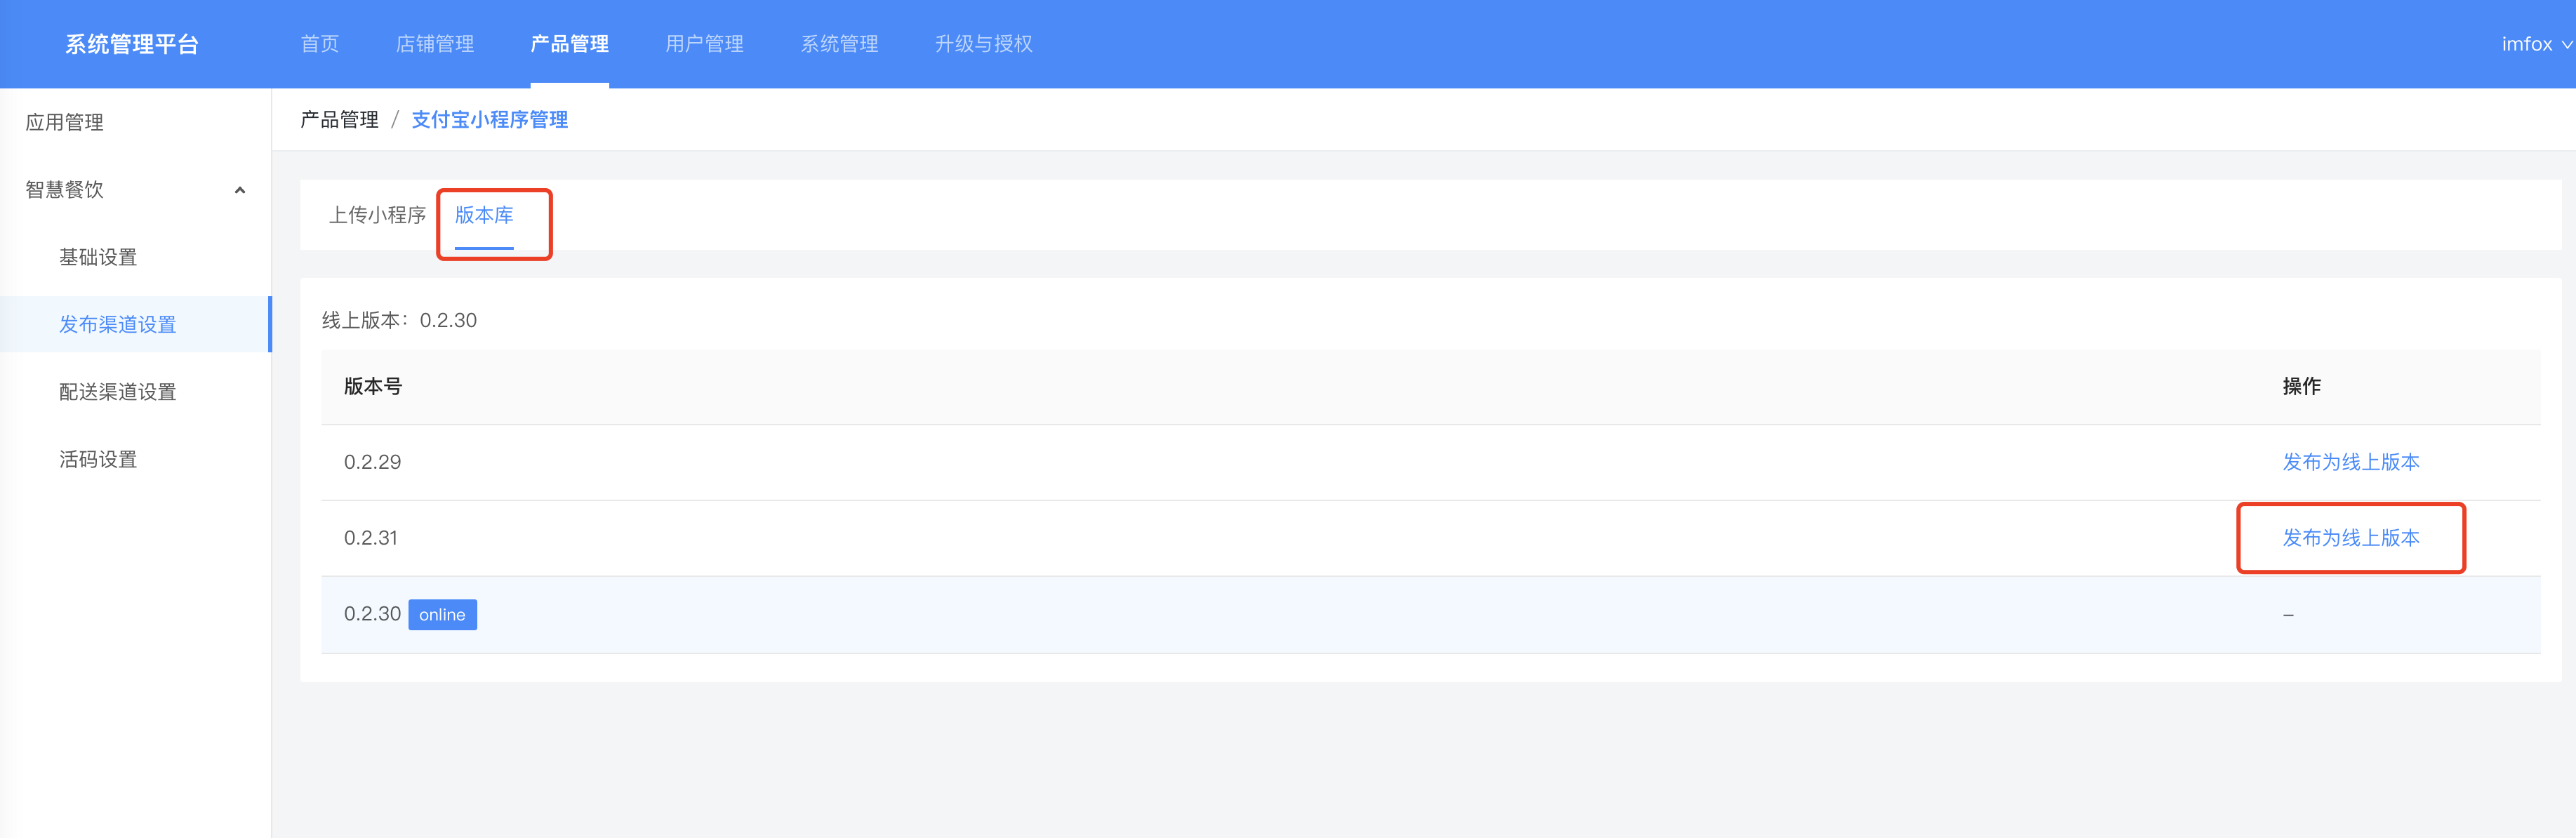Collapse the 智慧餐饮 sidebar group arrow
The height and width of the screenshot is (838, 2576).
coord(240,190)
